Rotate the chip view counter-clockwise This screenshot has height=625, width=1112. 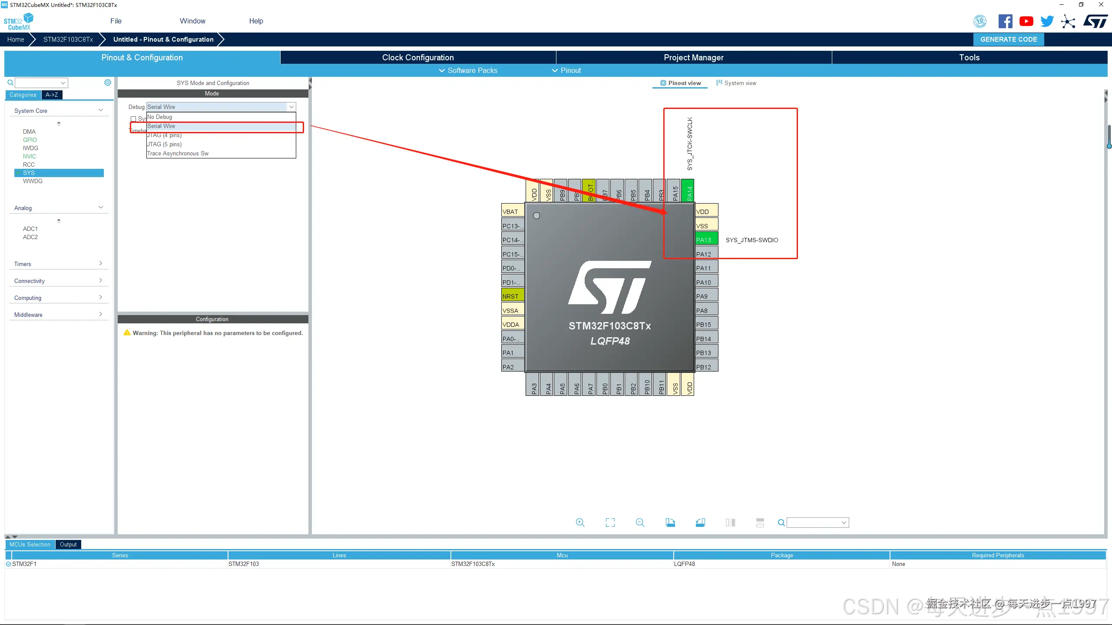700,523
